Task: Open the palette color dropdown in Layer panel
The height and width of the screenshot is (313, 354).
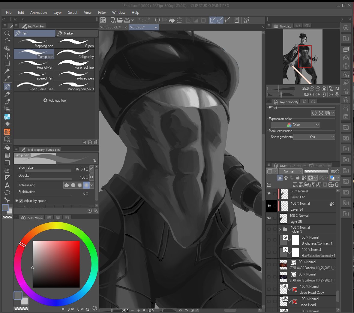Action: 337,178
